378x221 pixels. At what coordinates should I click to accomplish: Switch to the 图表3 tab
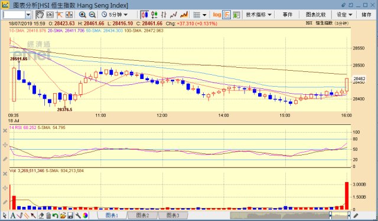point(173,215)
